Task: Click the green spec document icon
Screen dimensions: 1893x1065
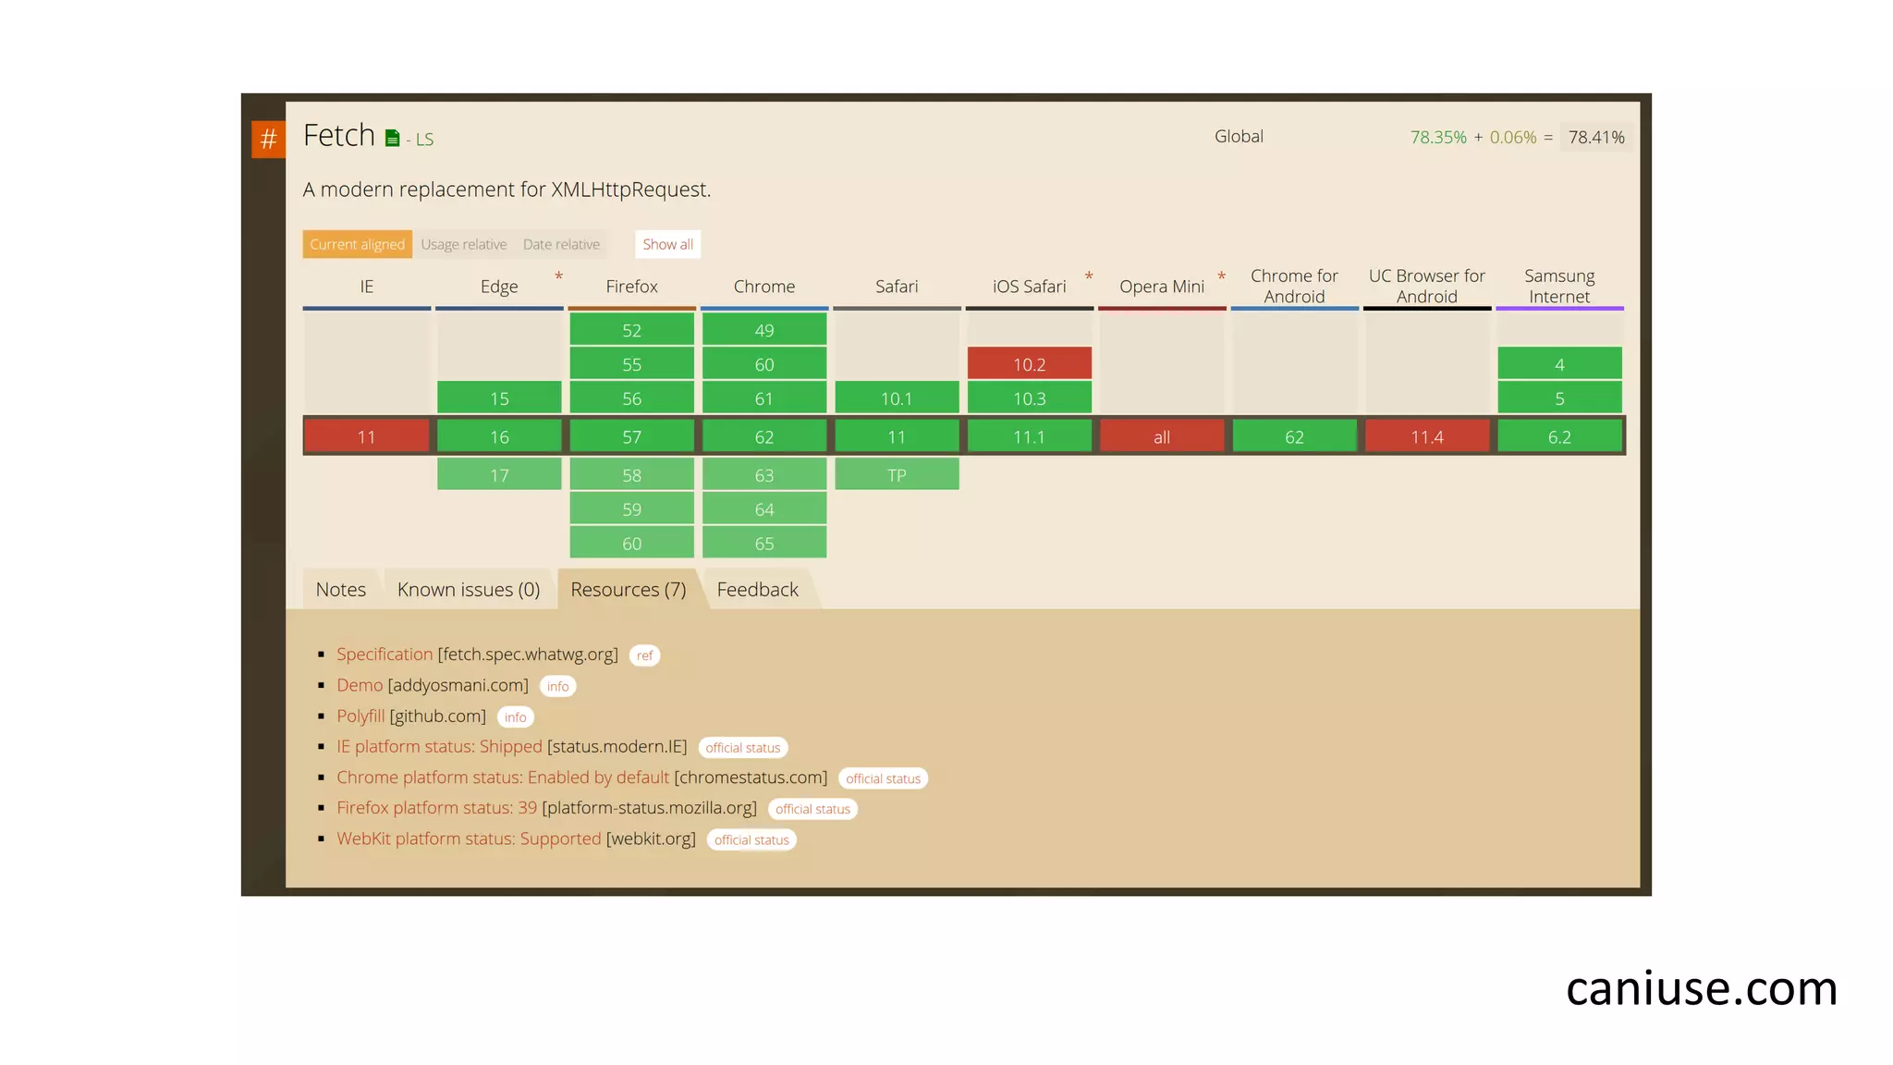Action: (392, 139)
